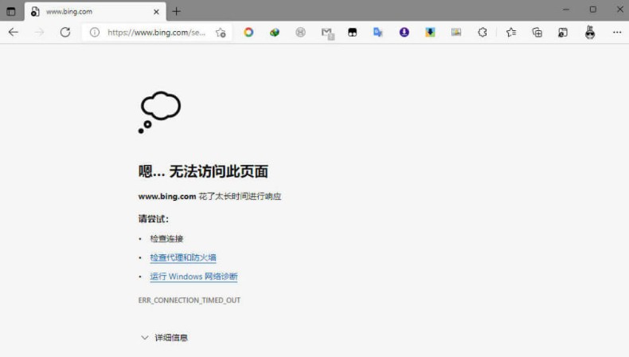Image resolution: width=629 pixels, height=357 pixels.
Task: Click ERR_CONNECTION_TIMED_OUT error code text
Action: pyautogui.click(x=189, y=300)
